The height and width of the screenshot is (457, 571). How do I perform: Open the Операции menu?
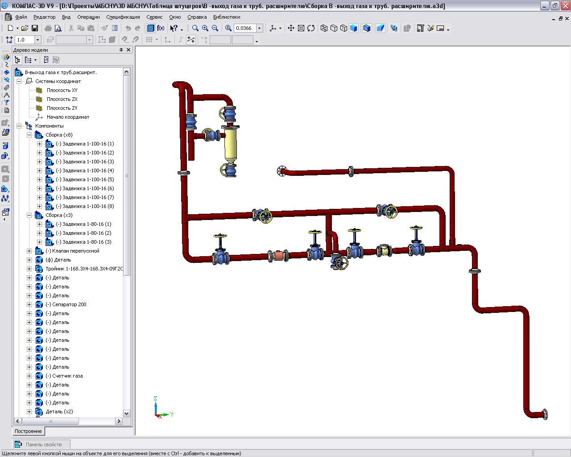coord(88,17)
